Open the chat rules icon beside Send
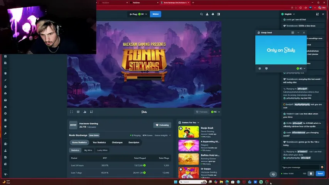 [x=311, y=173]
